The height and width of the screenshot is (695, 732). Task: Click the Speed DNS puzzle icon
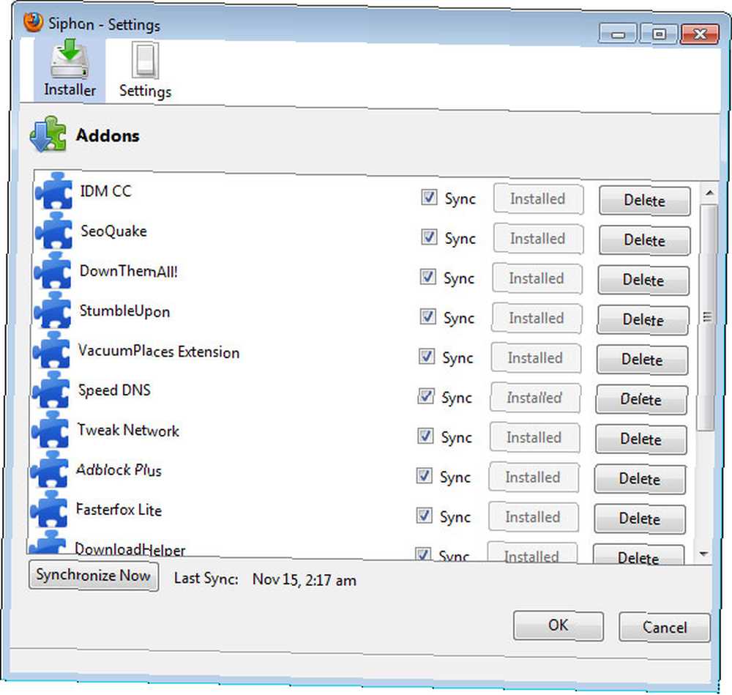(52, 390)
